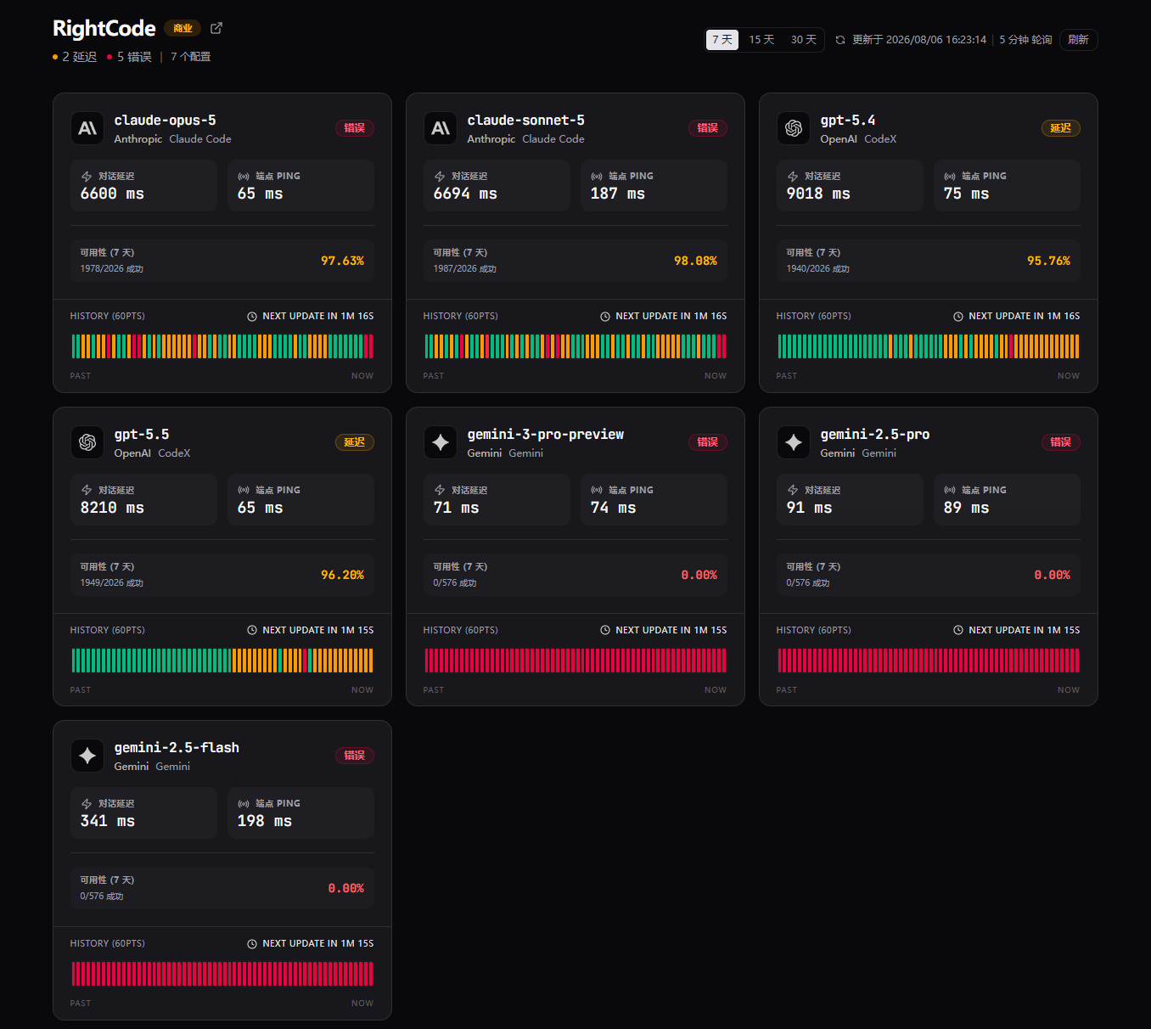Image resolution: width=1151 pixels, height=1029 pixels.
Task: Click the claude-sonnet-5 history bar chart
Action: pyautogui.click(x=575, y=346)
